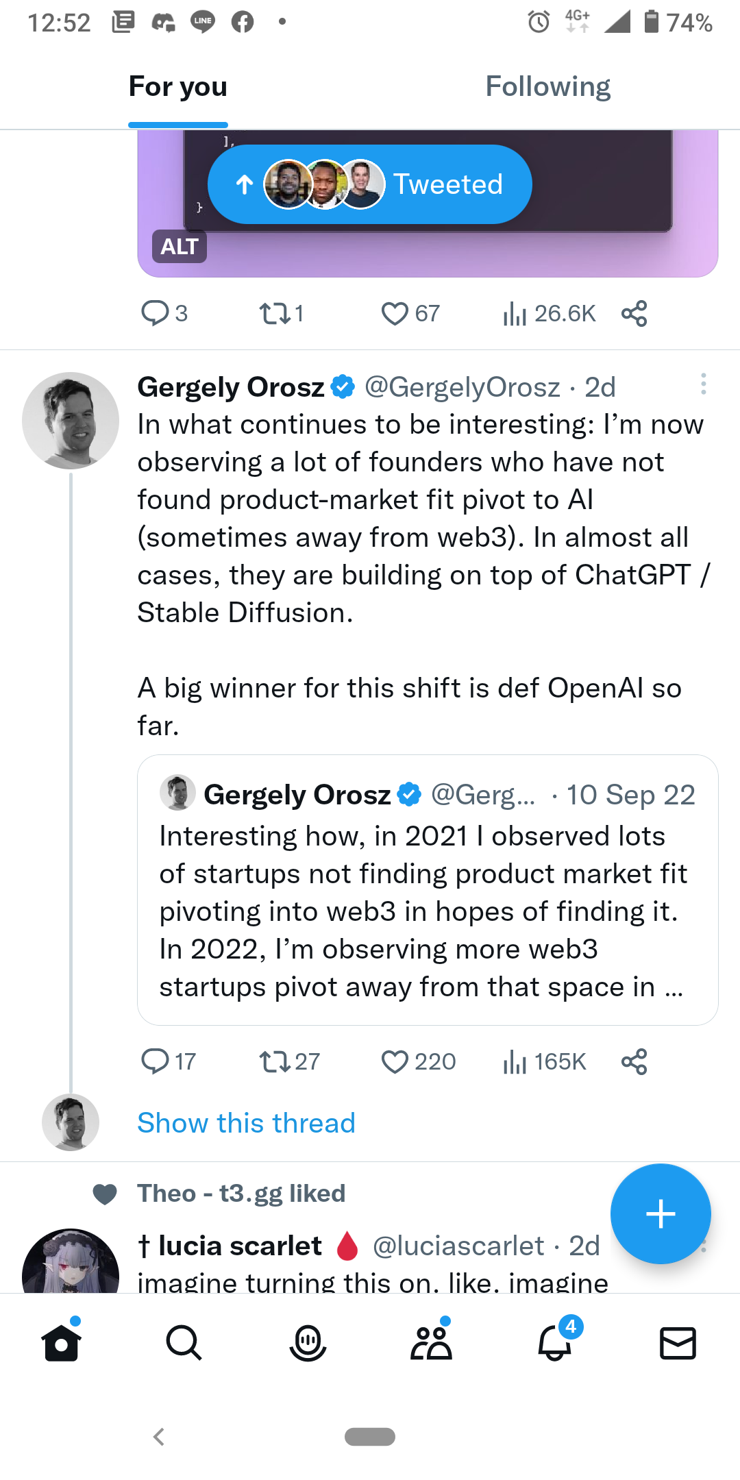The height and width of the screenshot is (1480, 740).
Task: Open ALT description badge on image
Action: tap(180, 246)
